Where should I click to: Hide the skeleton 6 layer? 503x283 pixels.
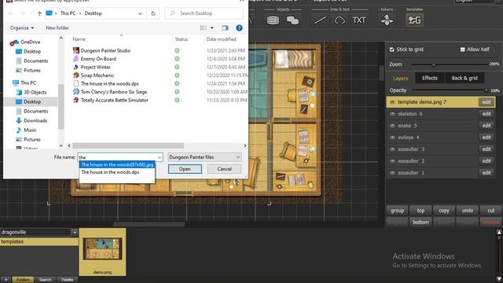[x=392, y=114]
